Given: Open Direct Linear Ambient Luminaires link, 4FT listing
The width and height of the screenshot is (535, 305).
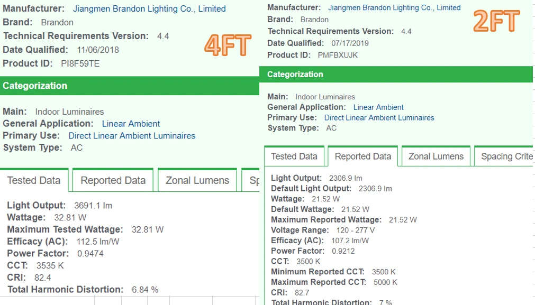Looking at the screenshot, I should click(x=132, y=136).
